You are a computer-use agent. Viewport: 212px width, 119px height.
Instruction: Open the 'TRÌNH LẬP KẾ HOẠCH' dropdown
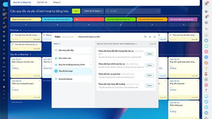(x=93, y=11)
